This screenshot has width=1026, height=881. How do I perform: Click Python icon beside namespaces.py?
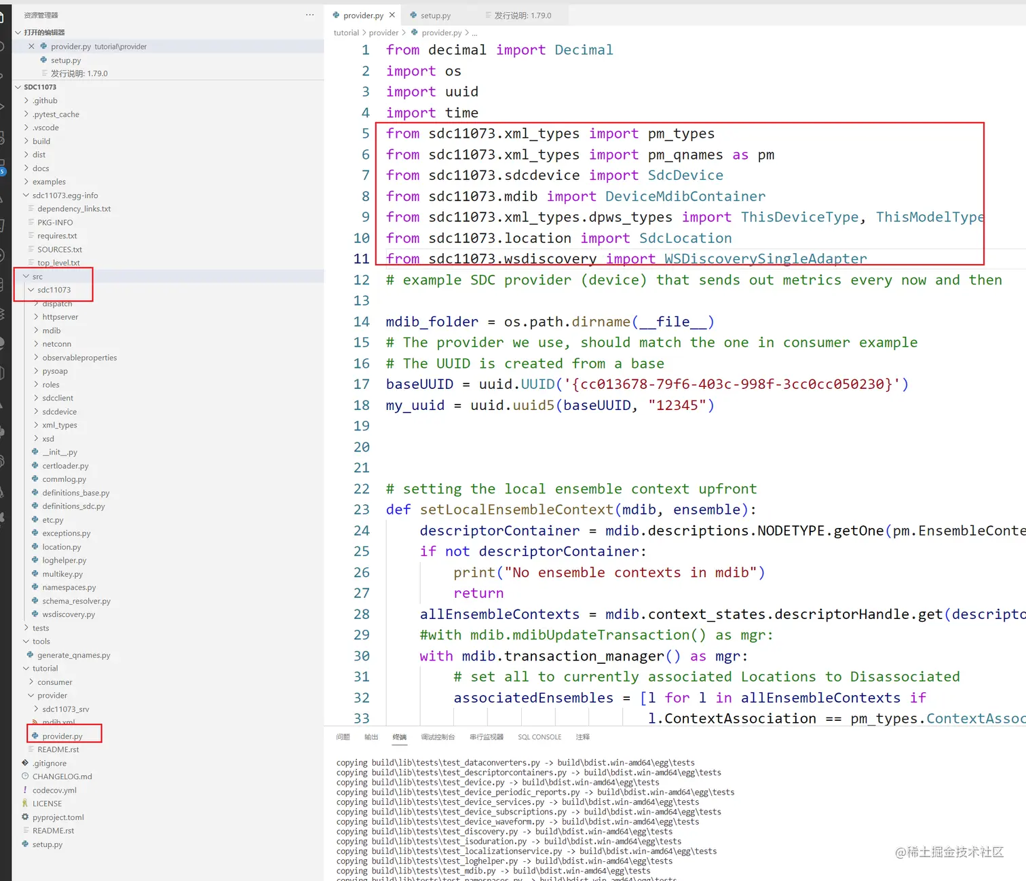point(35,588)
